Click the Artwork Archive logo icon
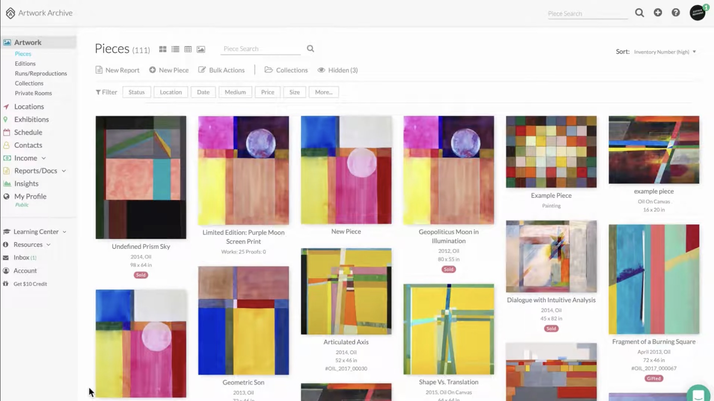This screenshot has width=714, height=401. [10, 13]
